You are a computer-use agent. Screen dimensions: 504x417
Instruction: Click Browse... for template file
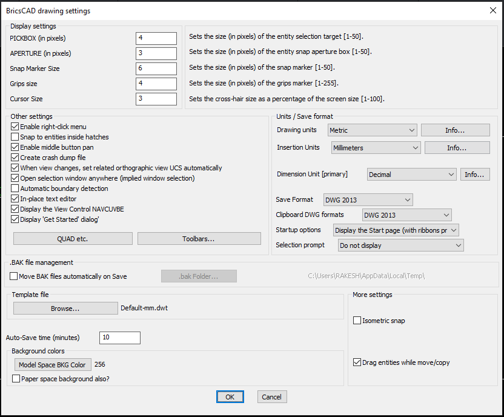(x=65, y=308)
